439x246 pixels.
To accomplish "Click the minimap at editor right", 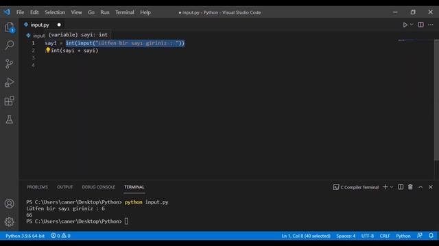I will [416, 40].
